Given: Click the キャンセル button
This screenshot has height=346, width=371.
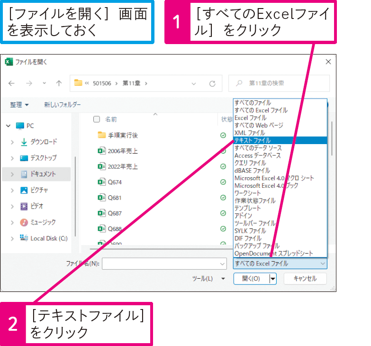Looking at the screenshot, I should [x=305, y=279].
